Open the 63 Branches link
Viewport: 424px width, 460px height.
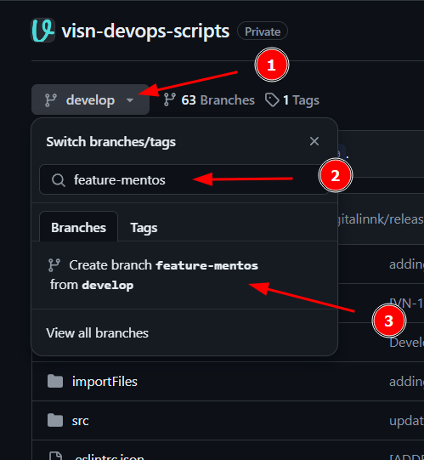pyautogui.click(x=209, y=100)
